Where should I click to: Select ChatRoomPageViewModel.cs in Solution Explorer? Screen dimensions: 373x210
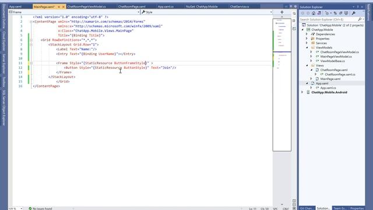coord(339,52)
